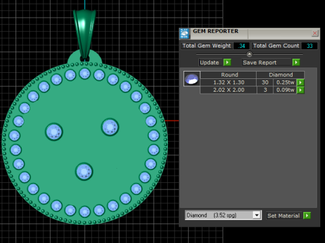Click the green arrow beside Update

click(227, 62)
